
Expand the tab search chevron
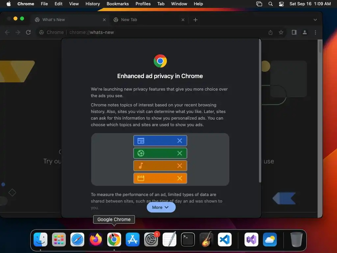315,20
